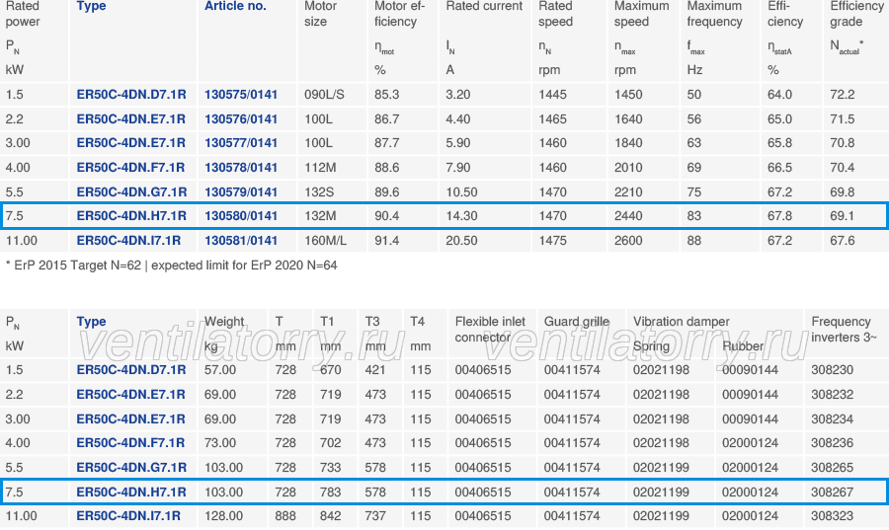Select T dimension value 888
889x530 pixels.
point(285,516)
